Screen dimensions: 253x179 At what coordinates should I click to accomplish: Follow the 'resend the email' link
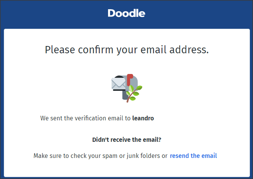point(193,156)
